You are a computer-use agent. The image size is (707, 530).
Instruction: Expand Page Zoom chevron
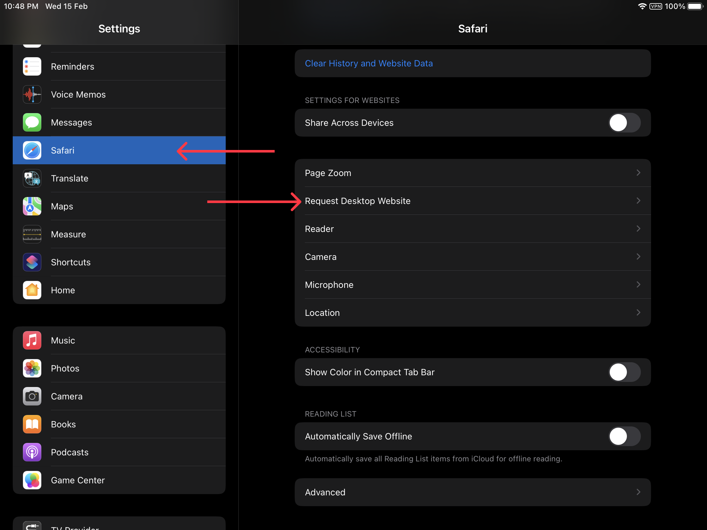[x=638, y=173]
